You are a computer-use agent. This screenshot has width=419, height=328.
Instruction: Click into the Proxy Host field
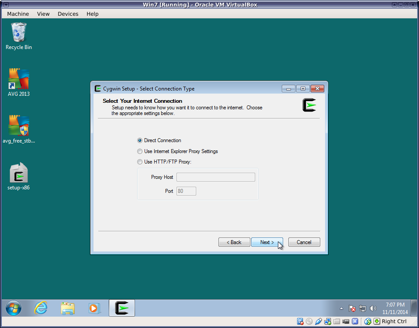[x=216, y=177]
